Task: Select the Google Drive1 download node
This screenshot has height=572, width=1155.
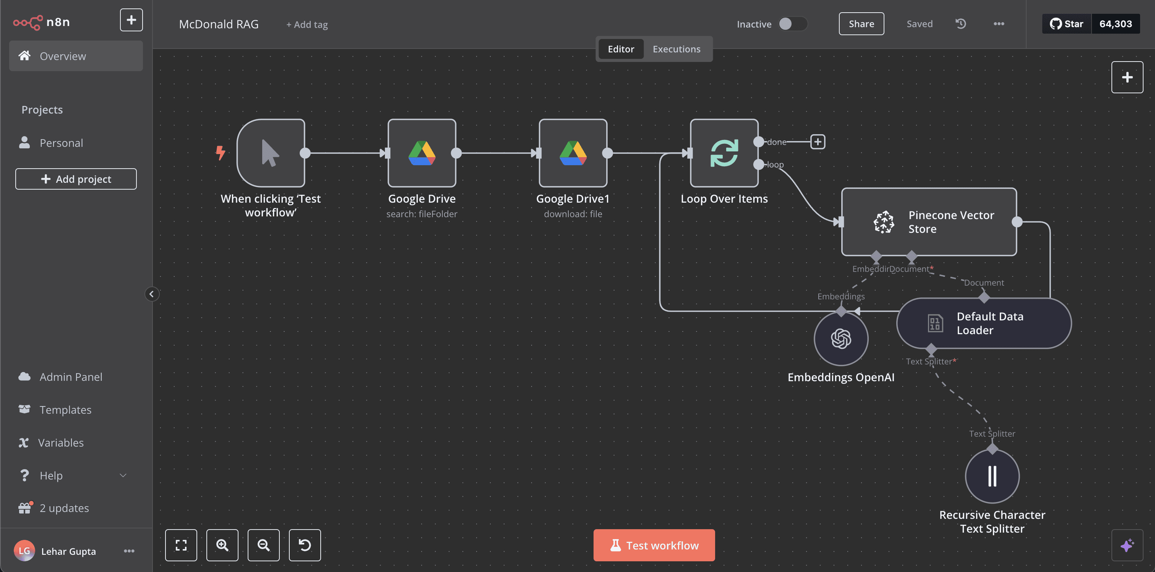Action: tap(573, 153)
